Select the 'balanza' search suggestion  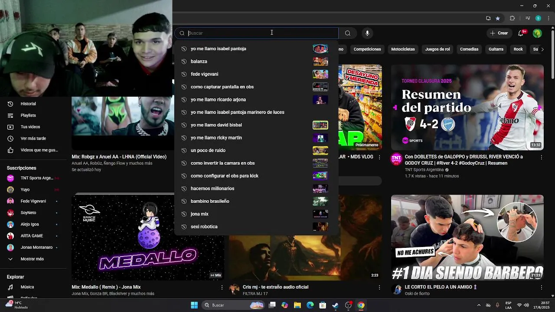point(256,62)
